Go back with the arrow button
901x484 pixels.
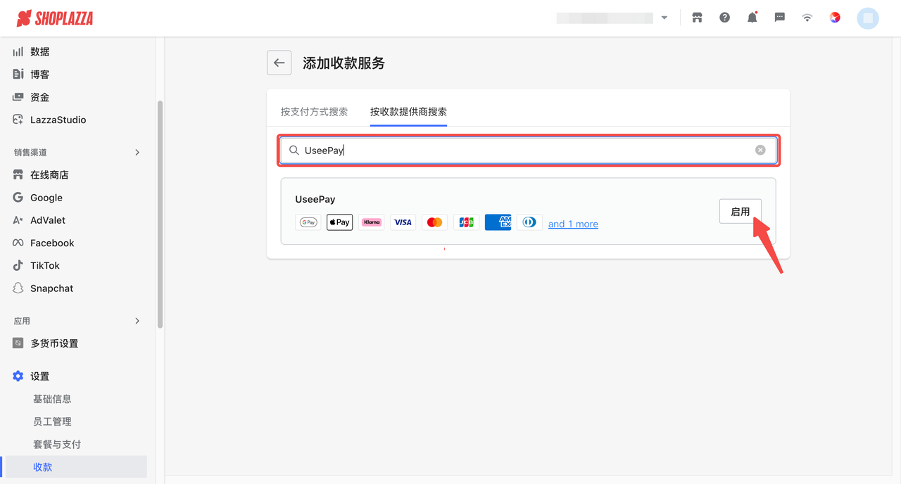[x=279, y=63]
